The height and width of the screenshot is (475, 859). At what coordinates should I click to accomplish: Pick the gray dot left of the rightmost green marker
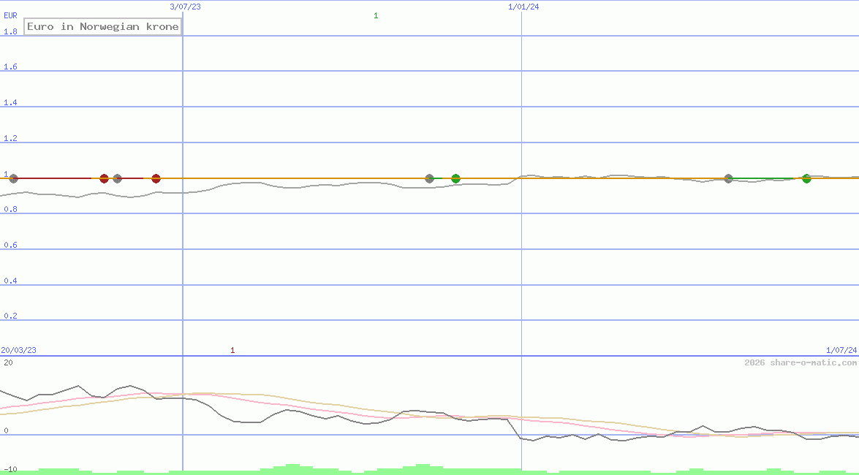click(x=728, y=178)
